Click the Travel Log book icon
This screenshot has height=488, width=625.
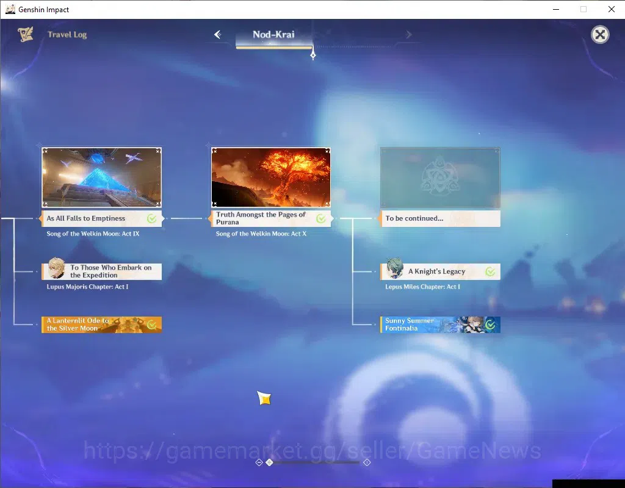point(26,34)
